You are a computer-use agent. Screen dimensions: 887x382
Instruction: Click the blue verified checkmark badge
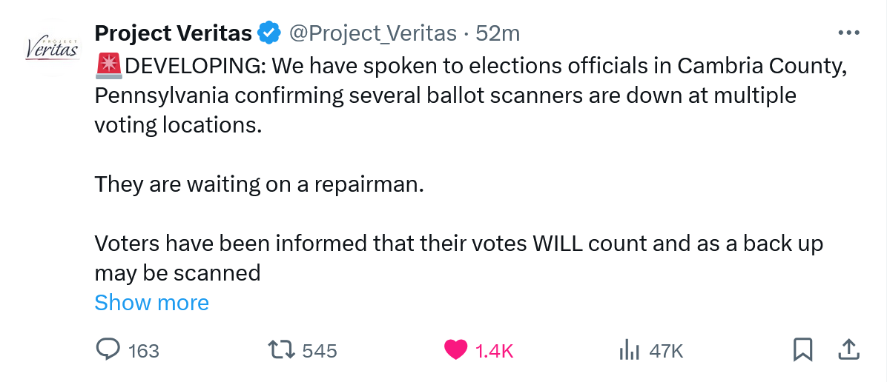point(268,33)
